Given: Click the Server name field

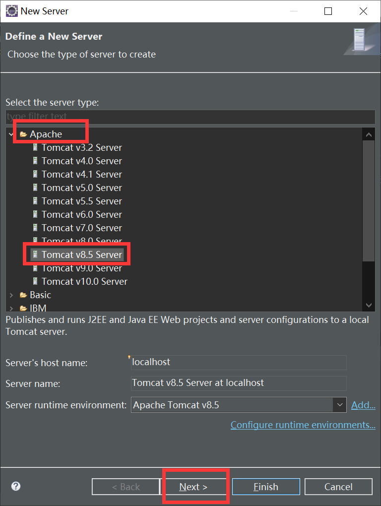Looking at the screenshot, I should (x=239, y=383).
